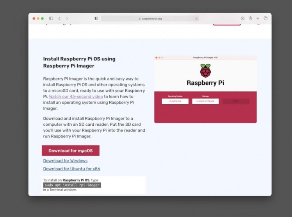Image resolution: width=292 pixels, height=217 pixels.
Task: Go back with the left chevron
Action: pyautogui.click(x=59, y=18)
